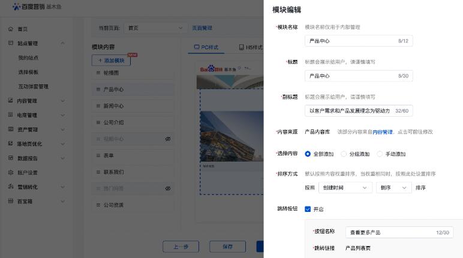
Task: Click the 营销转化 sidebar icon
Action: coord(11,187)
